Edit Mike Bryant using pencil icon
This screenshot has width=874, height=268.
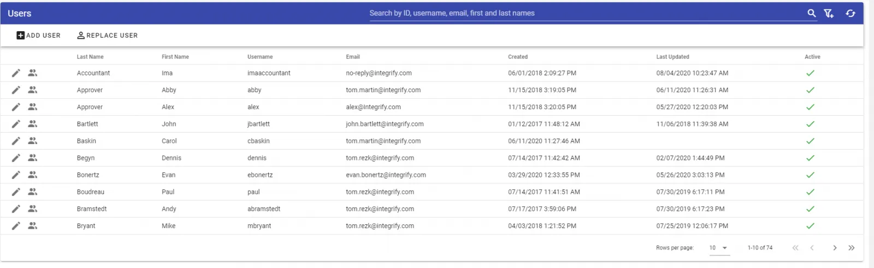click(x=16, y=225)
